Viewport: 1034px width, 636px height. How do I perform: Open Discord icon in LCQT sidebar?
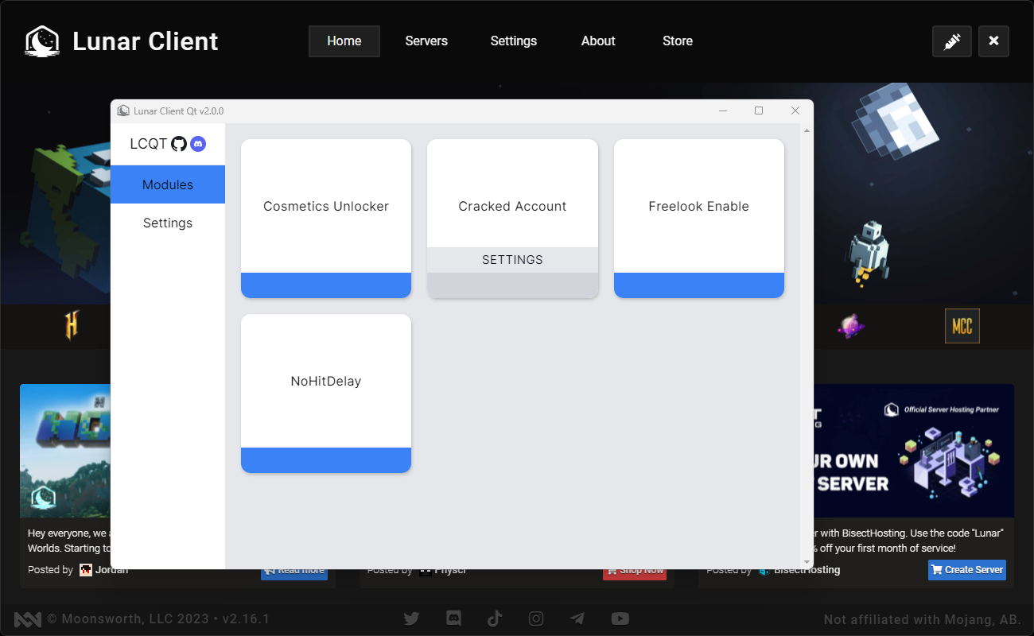point(198,144)
